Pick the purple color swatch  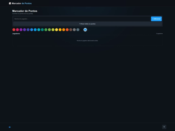[x=21, y=30]
